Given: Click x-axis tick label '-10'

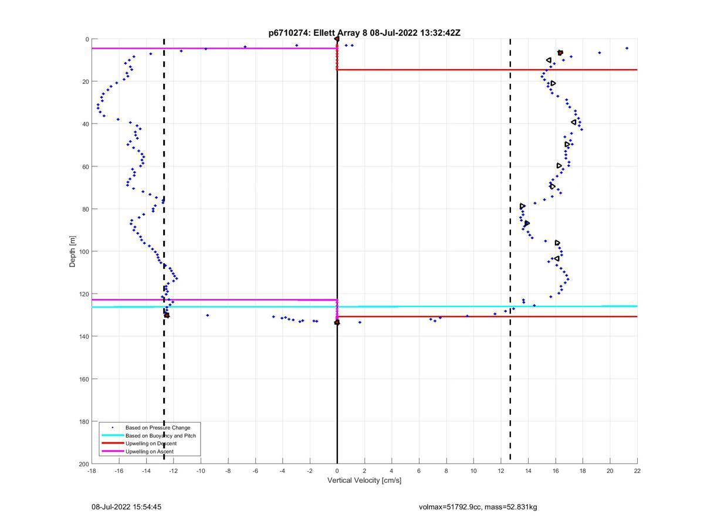Looking at the screenshot, I should pyautogui.click(x=201, y=471).
